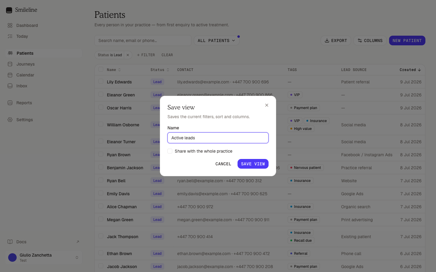Click the Export button

336,40
